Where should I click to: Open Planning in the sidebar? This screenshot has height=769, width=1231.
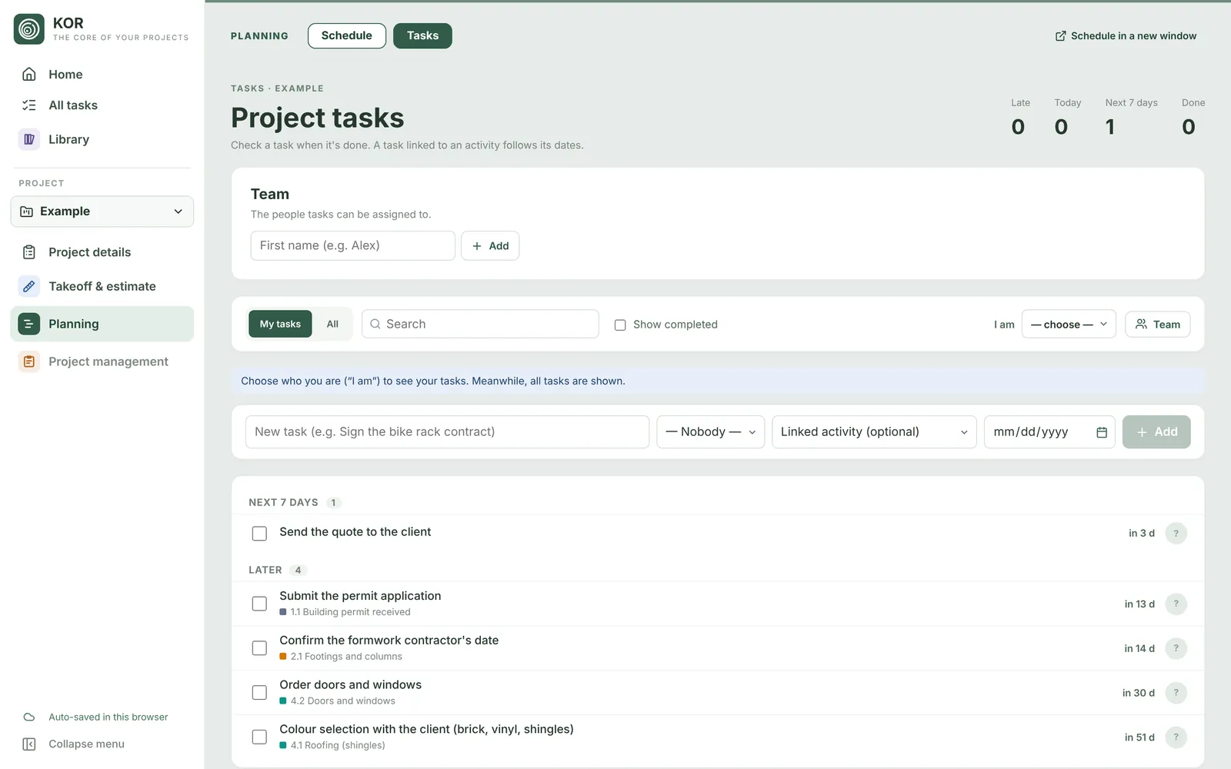(x=102, y=324)
